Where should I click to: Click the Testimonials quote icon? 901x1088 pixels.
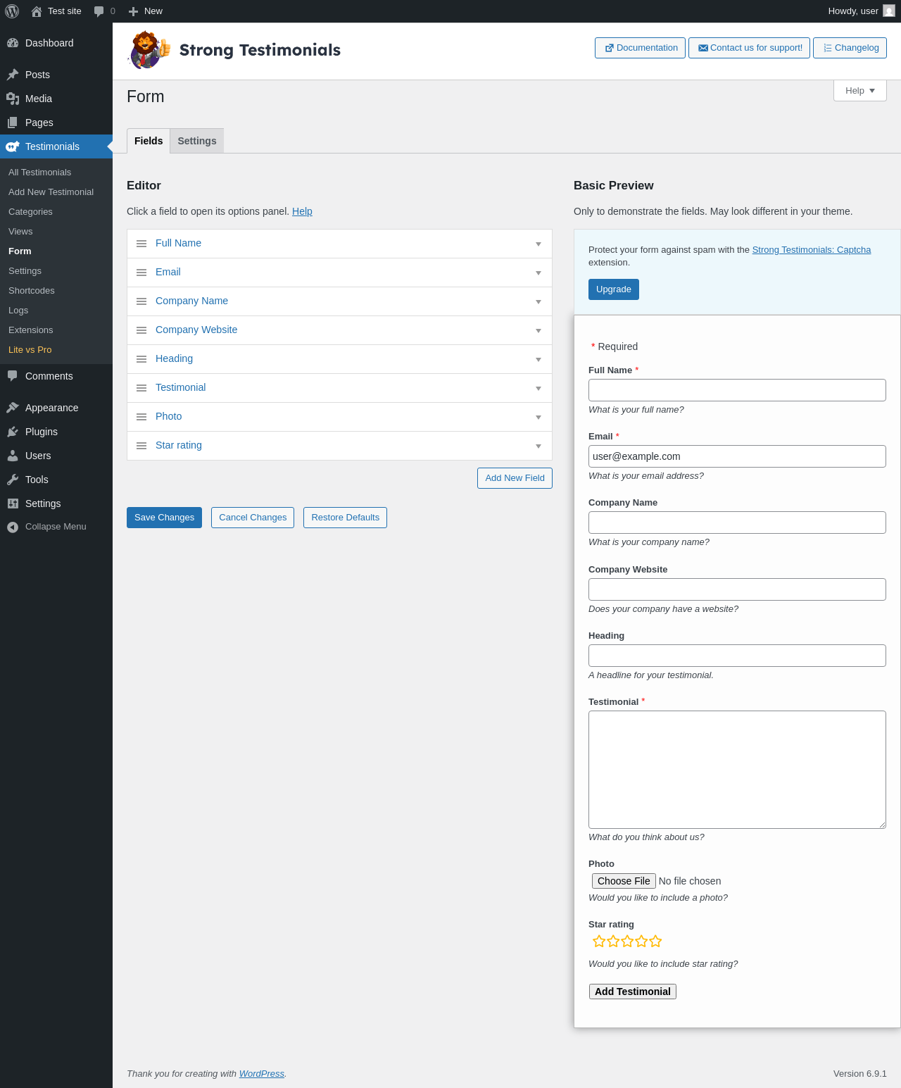coord(13,146)
